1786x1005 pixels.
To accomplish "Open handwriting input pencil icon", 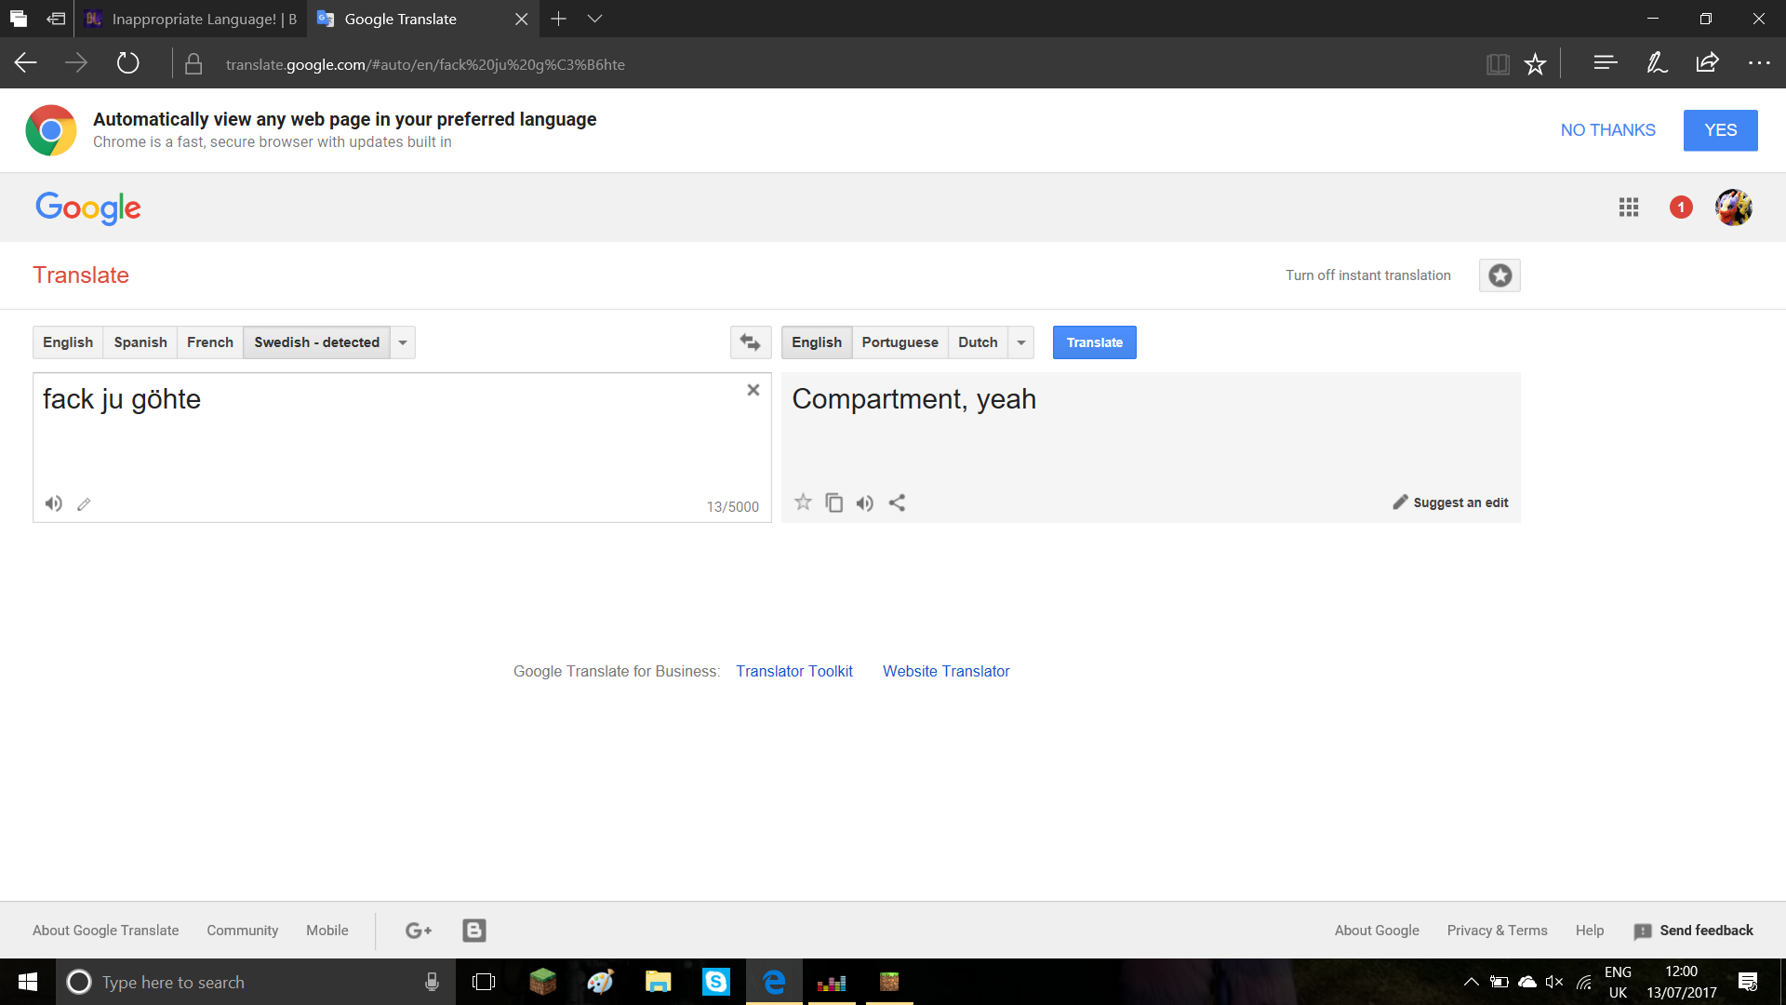I will (84, 504).
